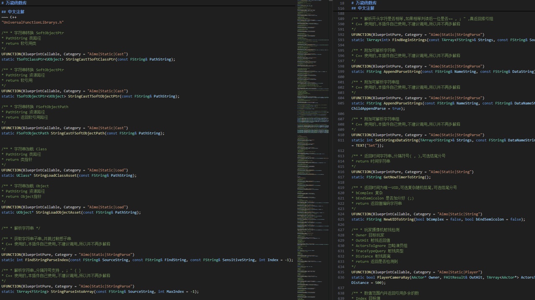Click the StringParseIntoArray function name
The image size is (535, 300).
pos(72,292)
